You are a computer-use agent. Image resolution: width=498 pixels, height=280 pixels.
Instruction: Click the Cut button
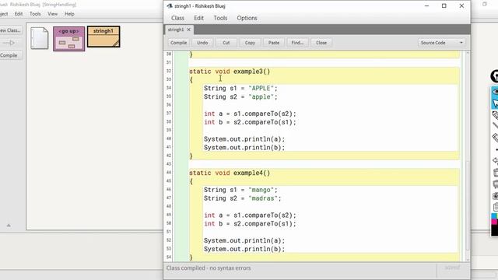[226, 43]
